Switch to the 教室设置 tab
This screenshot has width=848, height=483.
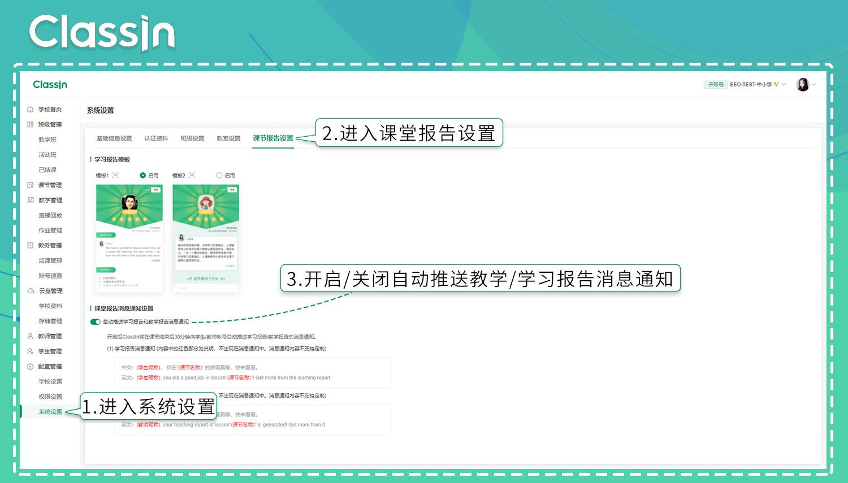click(229, 138)
